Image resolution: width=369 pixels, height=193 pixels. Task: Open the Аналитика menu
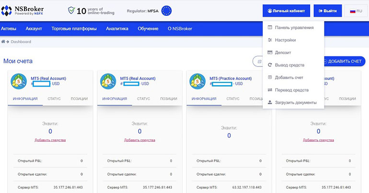[x=117, y=29]
